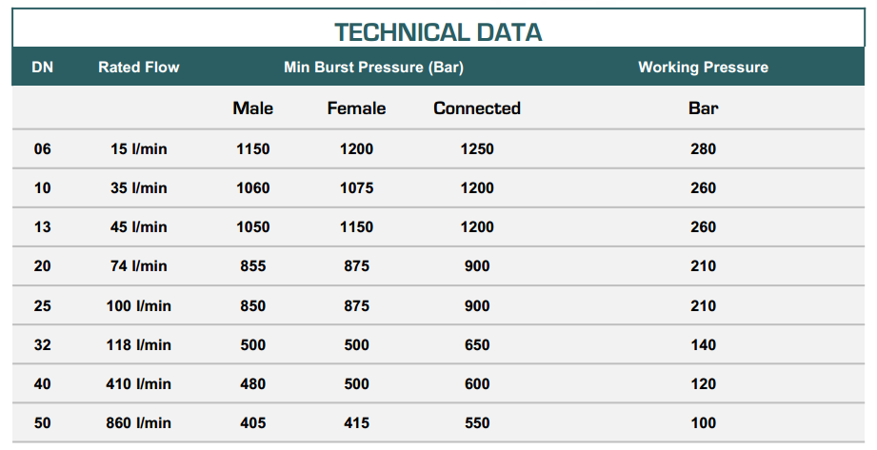
Task: Select the 280 working pressure value
Action: (x=703, y=149)
